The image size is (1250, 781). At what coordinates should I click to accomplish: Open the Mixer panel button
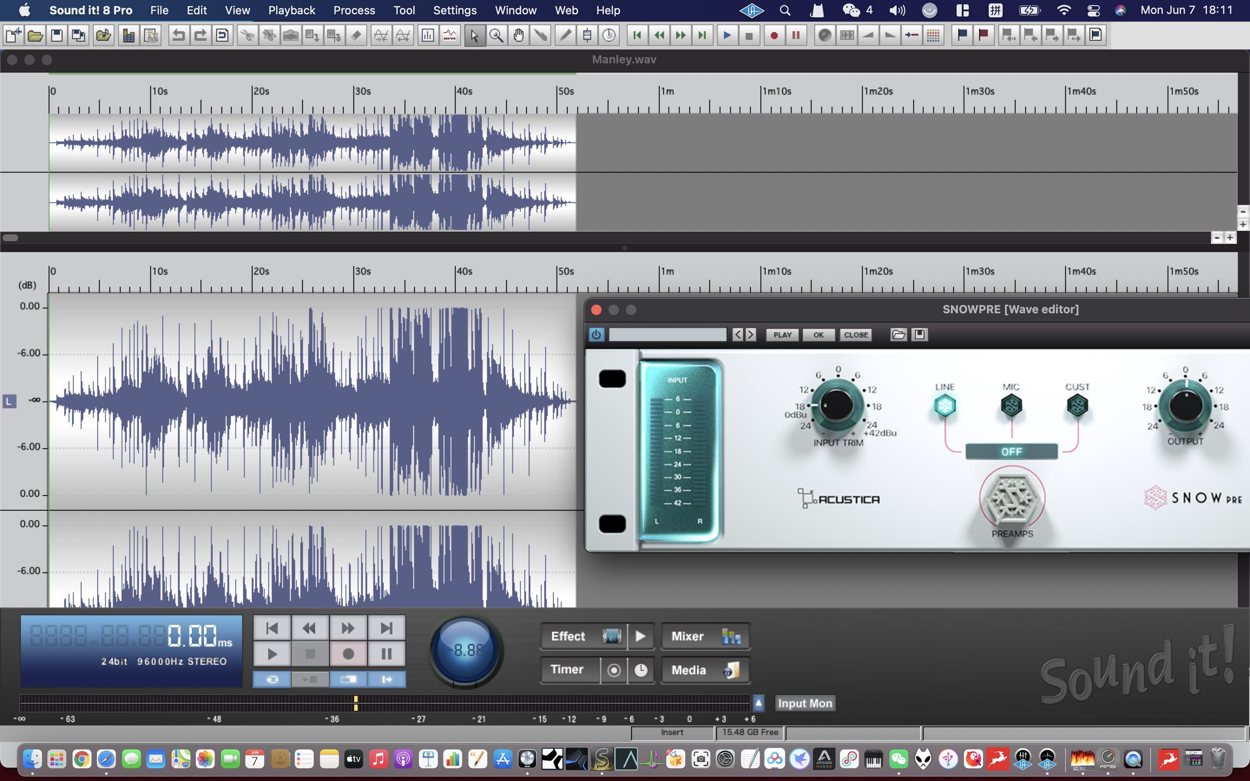click(x=706, y=637)
